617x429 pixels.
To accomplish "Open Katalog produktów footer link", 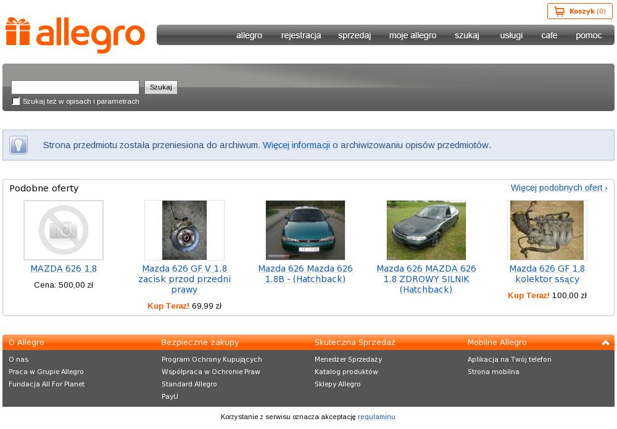I will (x=346, y=372).
